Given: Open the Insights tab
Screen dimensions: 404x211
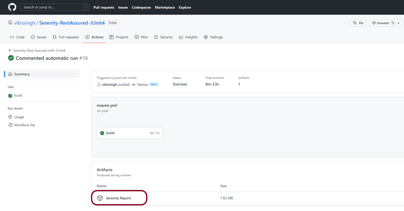Looking at the screenshot, I should point(188,37).
